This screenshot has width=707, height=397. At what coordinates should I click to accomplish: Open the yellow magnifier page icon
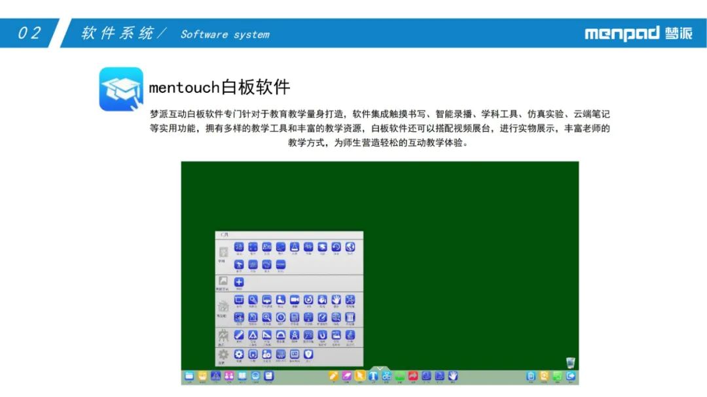coord(544,376)
